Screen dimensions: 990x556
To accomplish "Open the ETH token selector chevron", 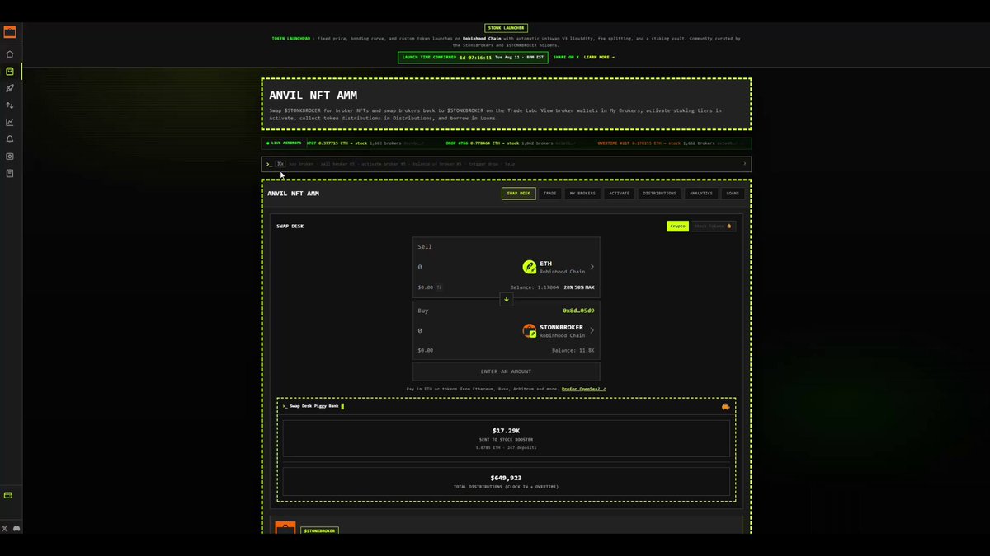I will point(592,267).
